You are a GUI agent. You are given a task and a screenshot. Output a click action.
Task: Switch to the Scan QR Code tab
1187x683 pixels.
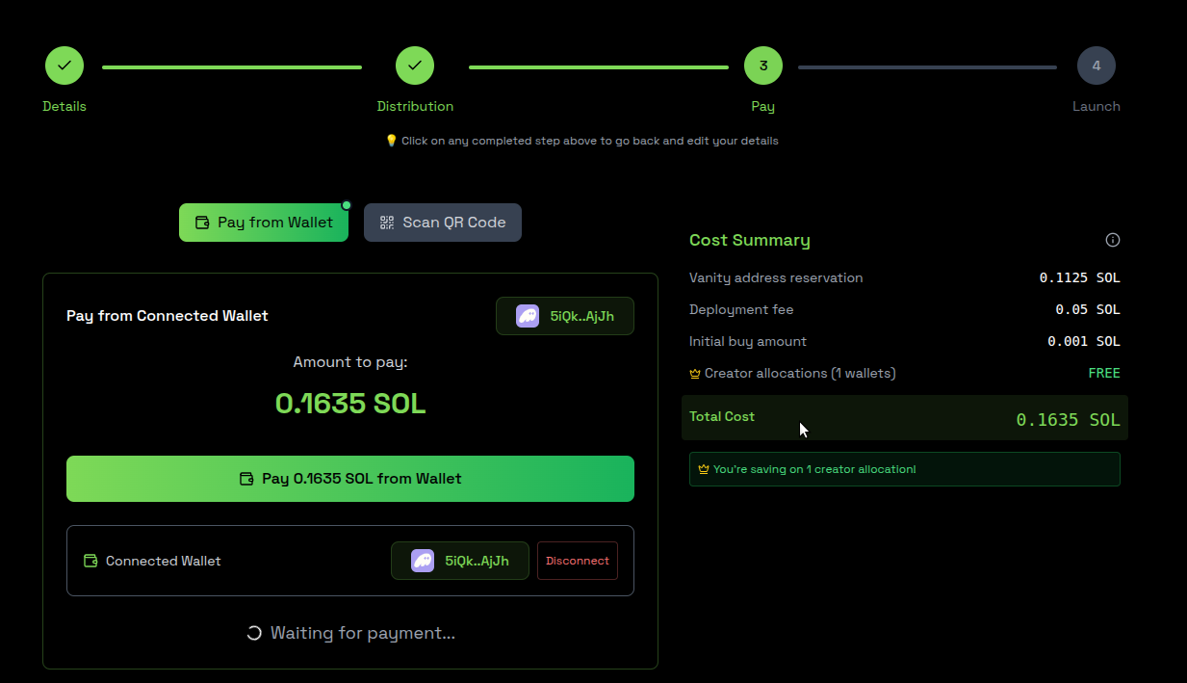click(443, 222)
